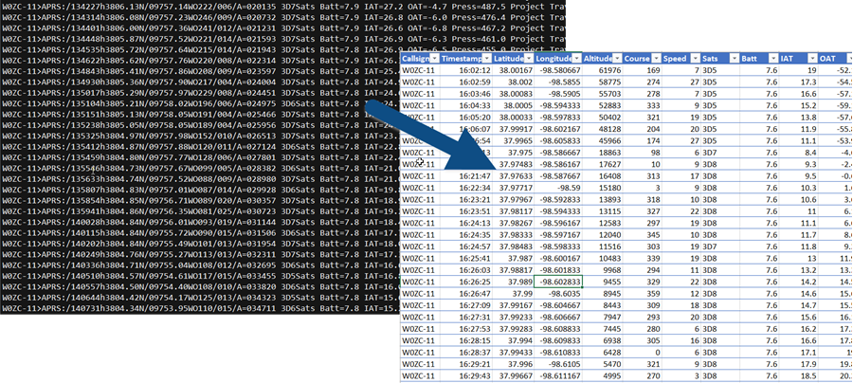
Task: Select Course cell 169
Action: pos(642,70)
